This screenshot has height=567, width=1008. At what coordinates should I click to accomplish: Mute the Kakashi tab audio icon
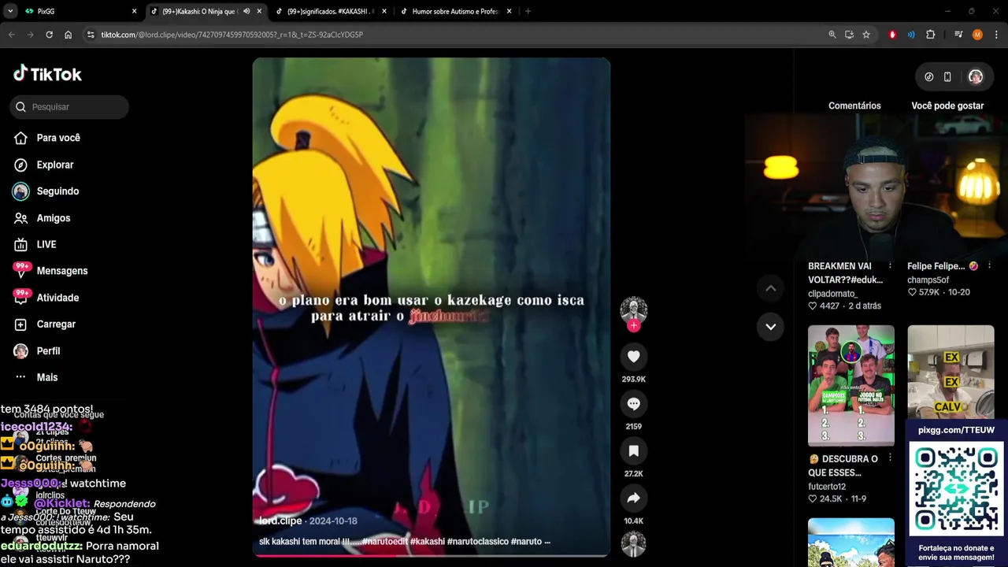click(246, 11)
